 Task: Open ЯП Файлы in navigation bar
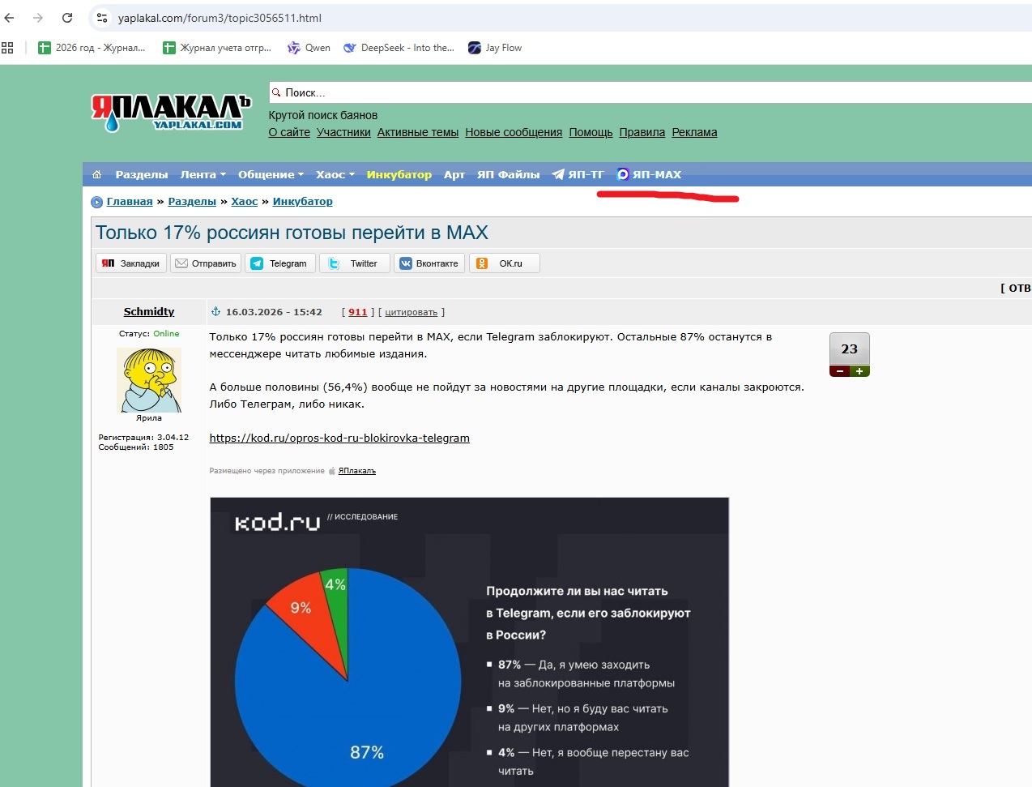pyautogui.click(x=509, y=174)
